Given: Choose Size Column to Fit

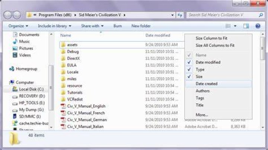Looking at the screenshot, I should click(218, 38).
